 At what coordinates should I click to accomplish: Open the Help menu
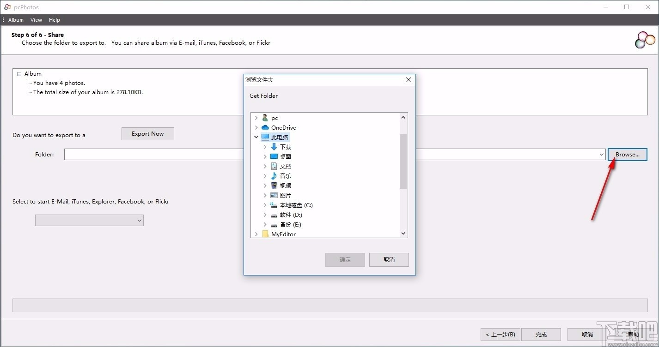[55, 20]
